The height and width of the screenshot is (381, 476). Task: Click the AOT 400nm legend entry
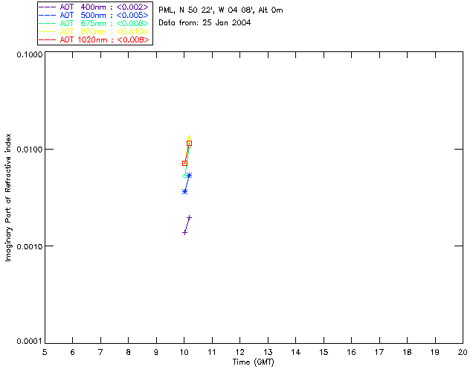(94, 7)
